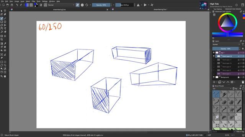
Task: Open the Layer menu
Action: point(22,1)
